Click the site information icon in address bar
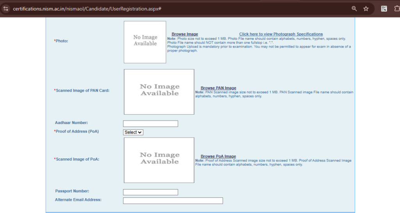Viewport: 400px width, 213px height. point(5,9)
